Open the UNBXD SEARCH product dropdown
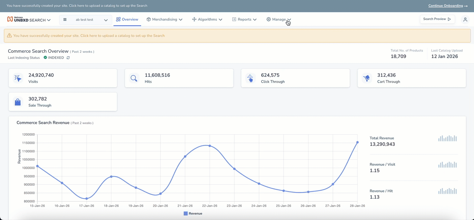474x220 pixels. tap(29, 20)
